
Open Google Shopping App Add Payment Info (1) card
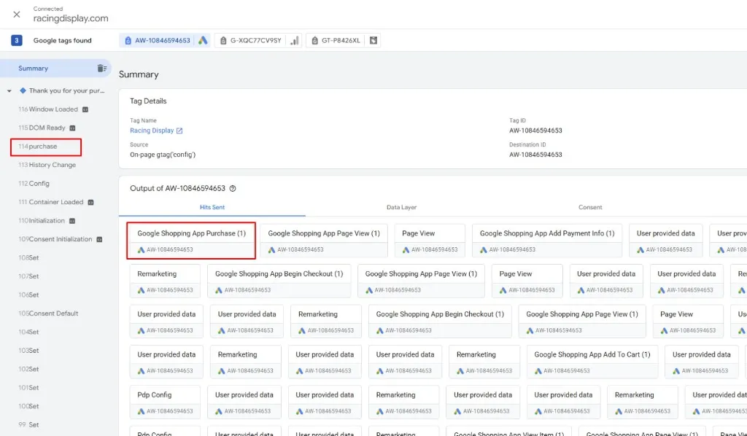coord(547,241)
